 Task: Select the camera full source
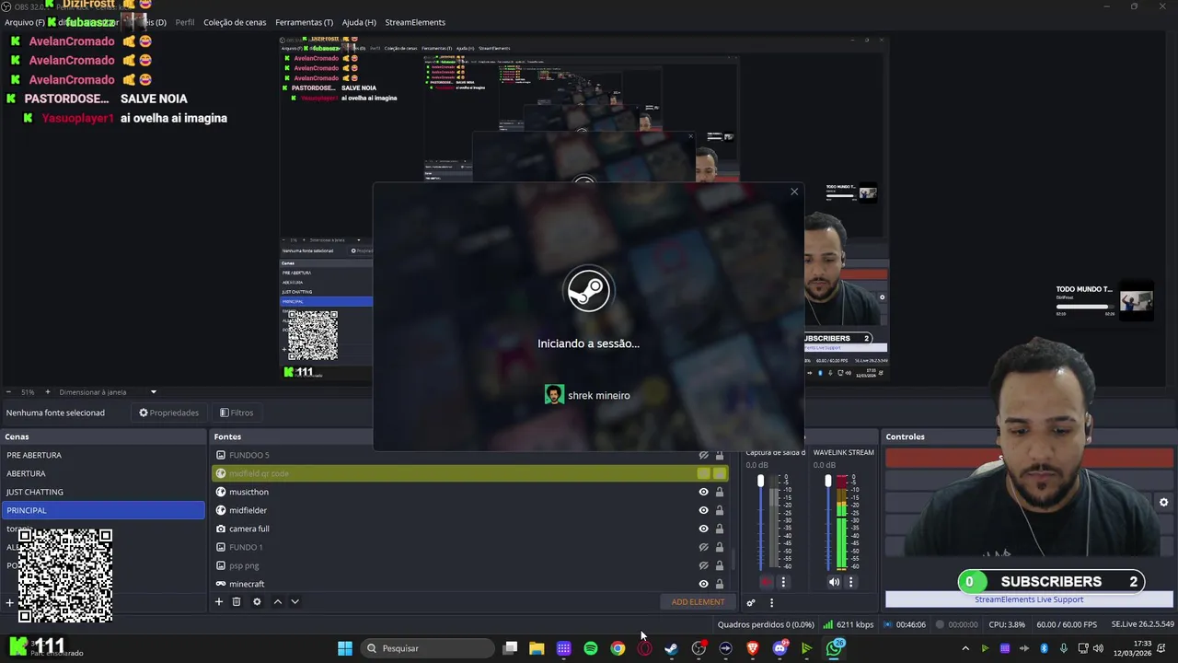(248, 529)
